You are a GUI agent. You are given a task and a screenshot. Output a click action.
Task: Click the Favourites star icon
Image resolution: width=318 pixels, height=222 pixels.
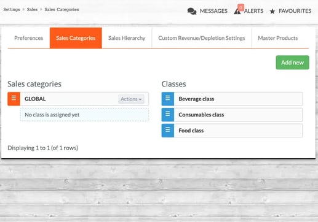pyautogui.click(x=272, y=11)
